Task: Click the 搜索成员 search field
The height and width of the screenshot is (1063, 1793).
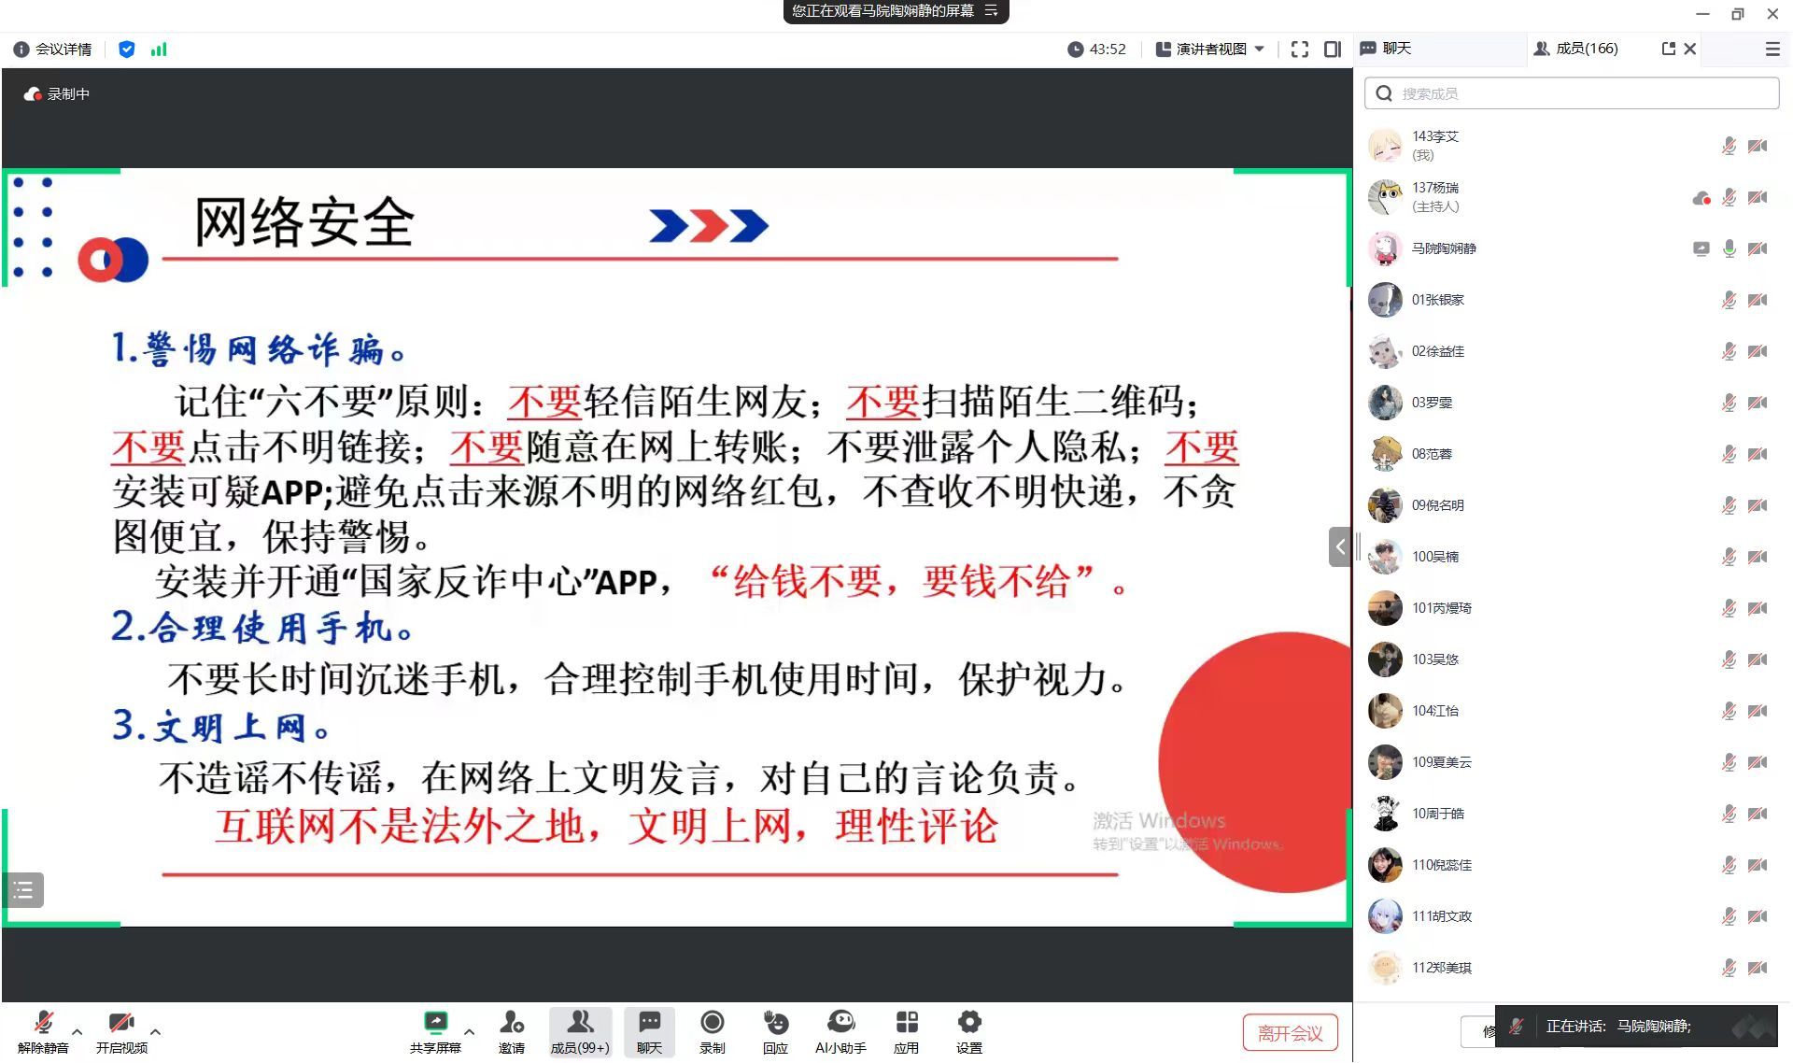Action: click(x=1572, y=93)
